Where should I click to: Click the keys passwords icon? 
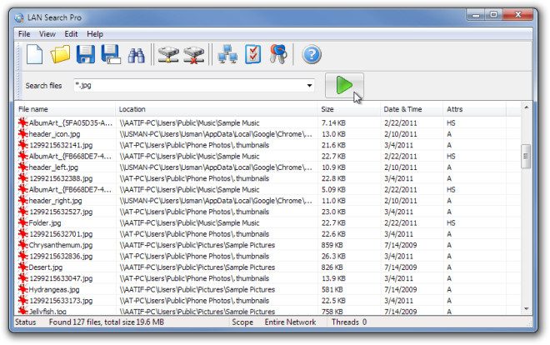278,54
